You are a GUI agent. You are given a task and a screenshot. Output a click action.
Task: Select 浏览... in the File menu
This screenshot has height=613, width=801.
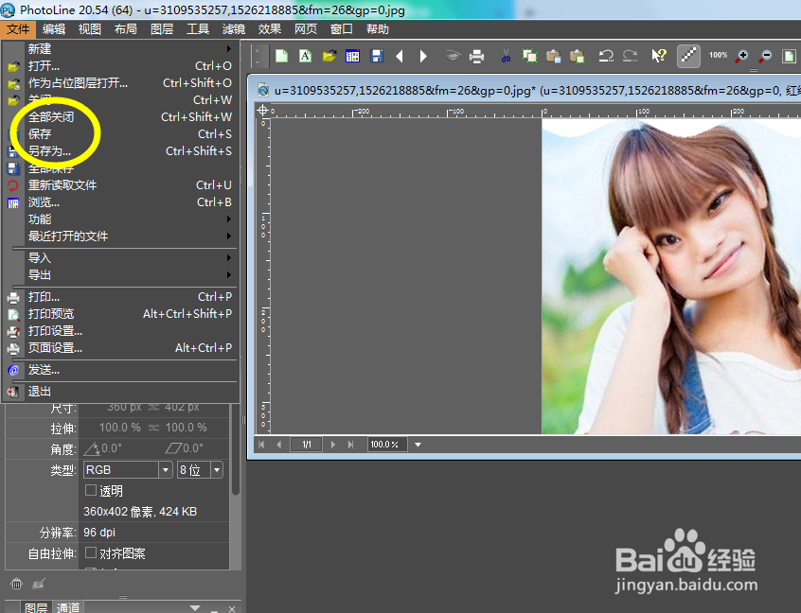coord(122,202)
